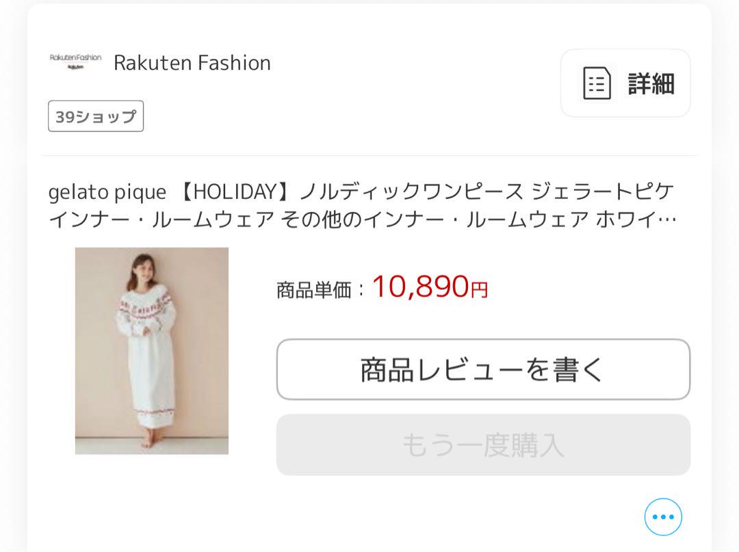This screenshot has width=739, height=552.
Task: Click the Rakuten Fashion shop logo
Action: 75,62
